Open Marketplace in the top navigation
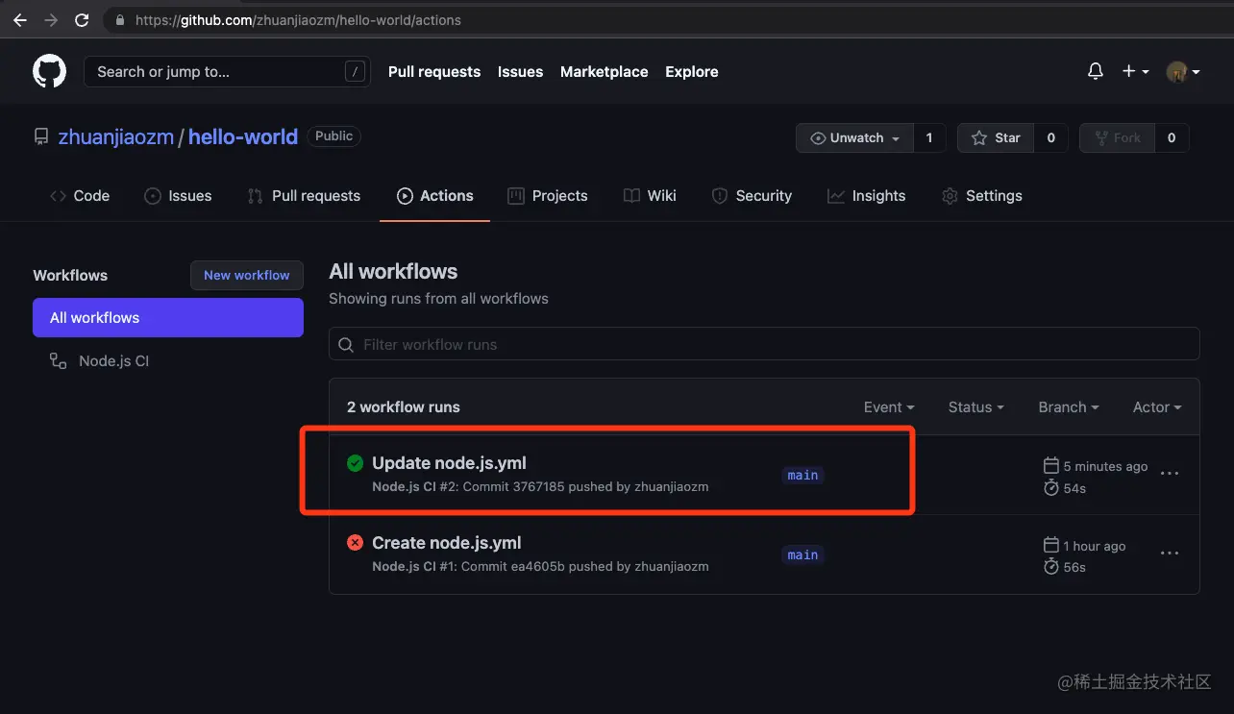Image resolution: width=1234 pixels, height=714 pixels. pos(604,72)
